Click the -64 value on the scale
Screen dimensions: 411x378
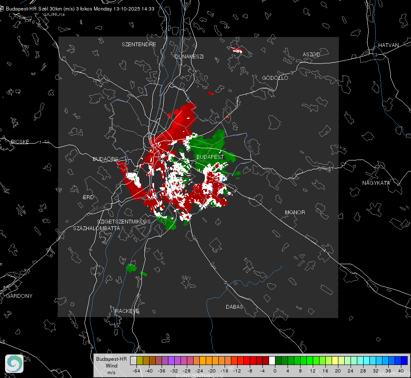pyautogui.click(x=136, y=371)
